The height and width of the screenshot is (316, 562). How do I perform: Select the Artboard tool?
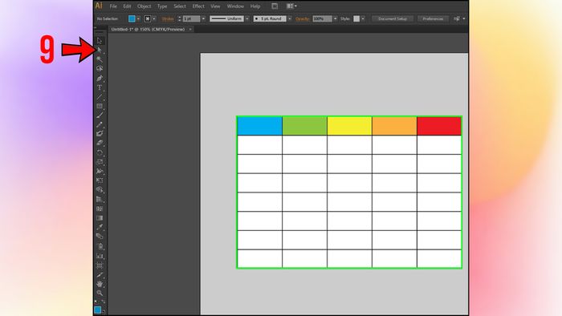point(100,265)
